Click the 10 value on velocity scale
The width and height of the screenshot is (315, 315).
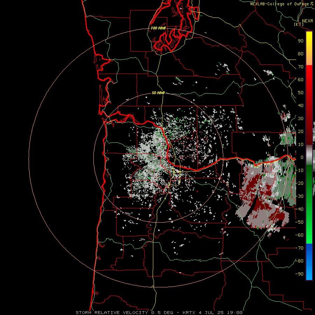[301, 145]
